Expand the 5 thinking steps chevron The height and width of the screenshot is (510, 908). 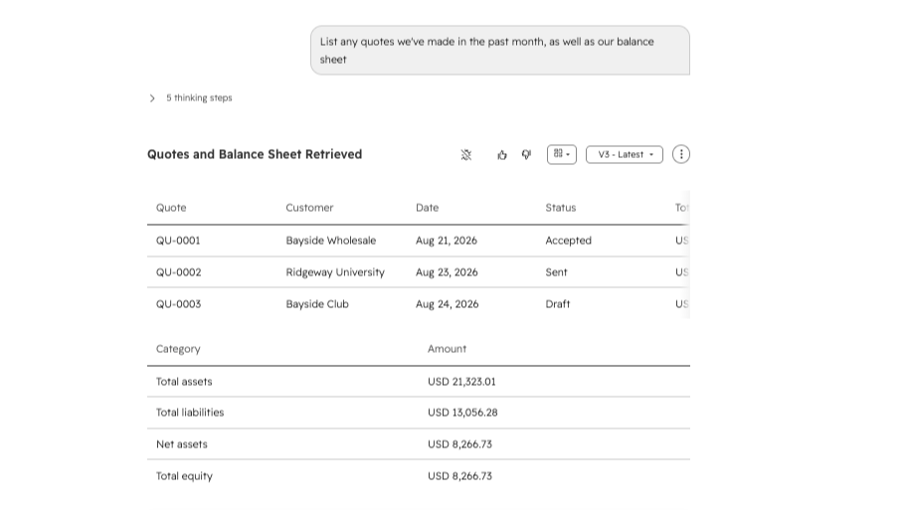pos(152,98)
